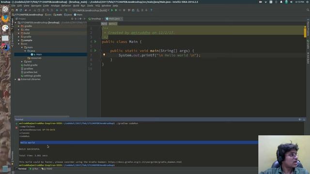The width and height of the screenshot is (310, 174).
Task: Click the src breadcrumb in navigation bar
Action: [x=48, y=14]
